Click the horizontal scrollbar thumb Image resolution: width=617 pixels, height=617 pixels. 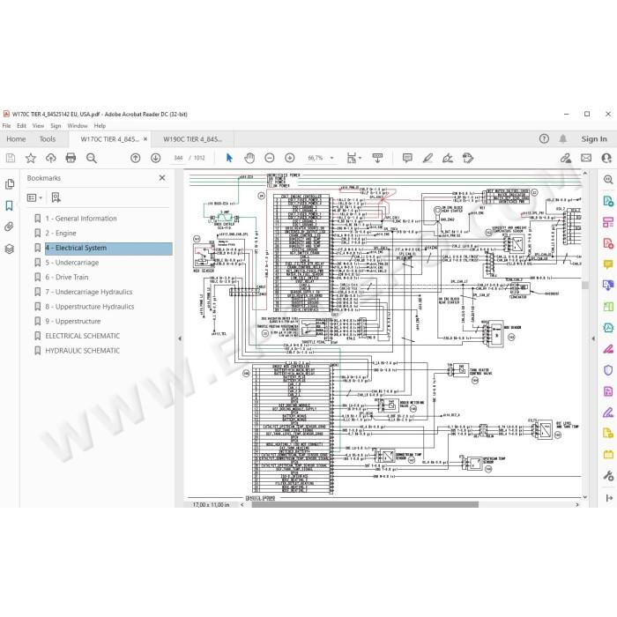click(365, 504)
